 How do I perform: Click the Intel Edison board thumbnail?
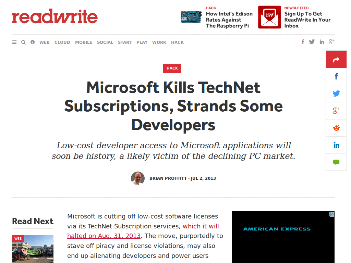coord(191,17)
